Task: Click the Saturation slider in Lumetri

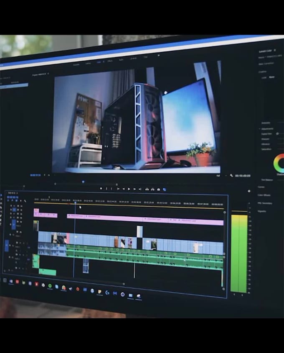Action: click(x=281, y=149)
